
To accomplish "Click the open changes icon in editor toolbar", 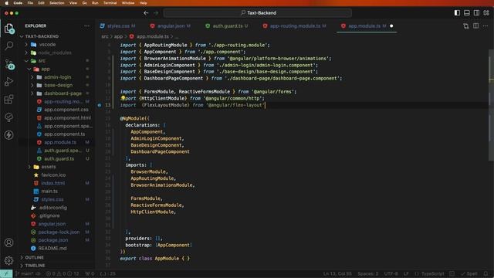I will [466, 25].
